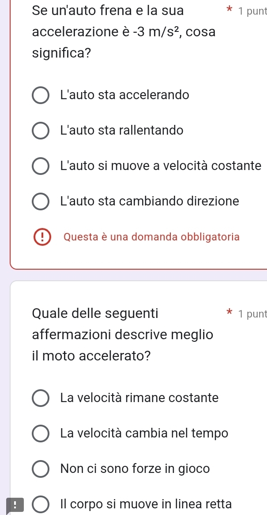Select the "L'auto sta accelerando" radio button
Screen dimensions: 267x515
pos(41,95)
